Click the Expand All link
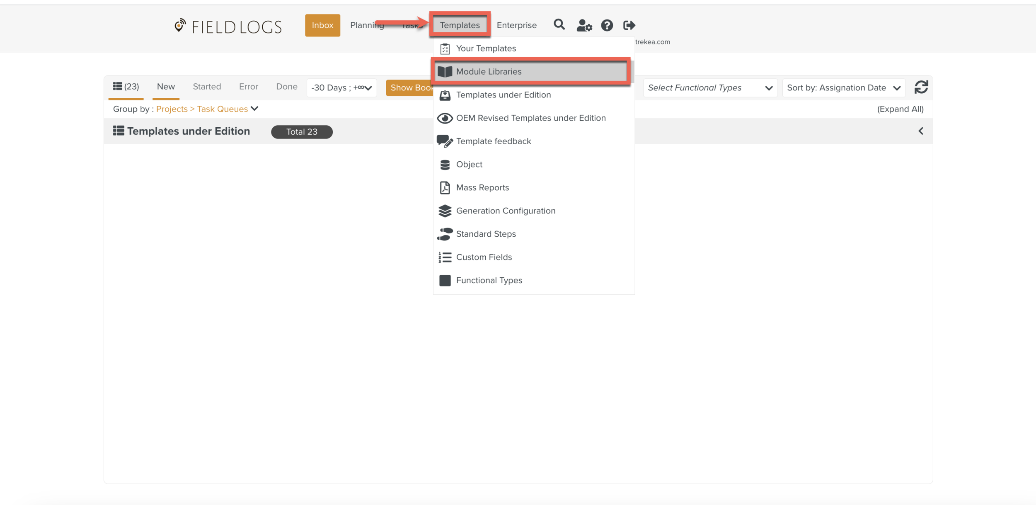The height and width of the screenshot is (505, 1036). [x=900, y=109]
